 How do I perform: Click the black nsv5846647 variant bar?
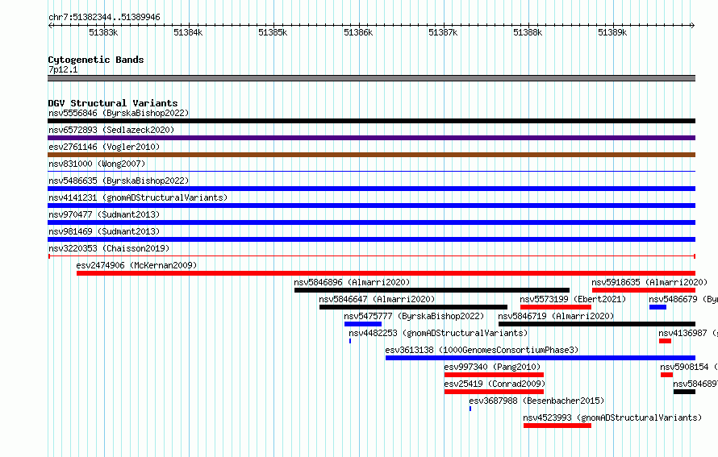click(x=414, y=307)
